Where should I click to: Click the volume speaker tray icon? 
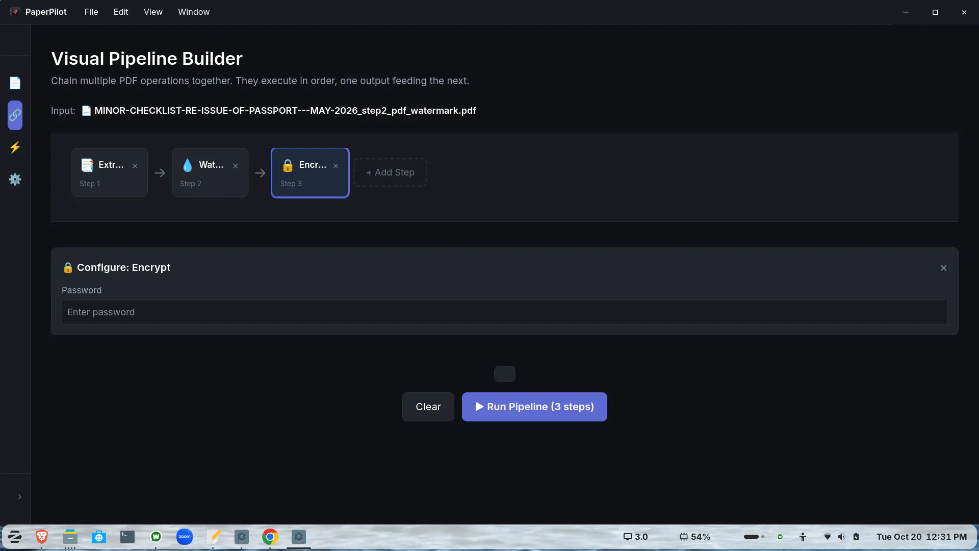click(x=842, y=537)
